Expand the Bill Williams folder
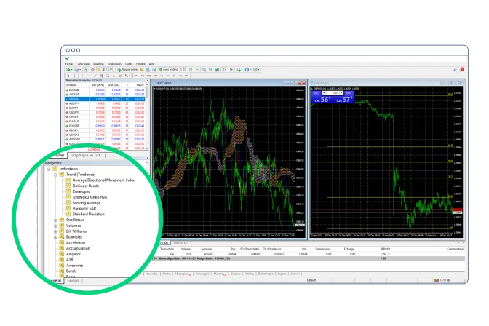 pyautogui.click(x=55, y=231)
